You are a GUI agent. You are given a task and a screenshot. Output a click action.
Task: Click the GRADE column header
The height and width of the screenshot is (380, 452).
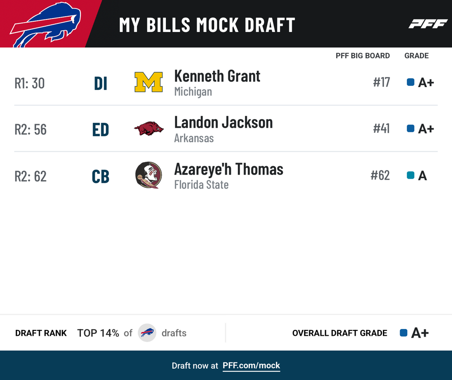click(x=416, y=56)
